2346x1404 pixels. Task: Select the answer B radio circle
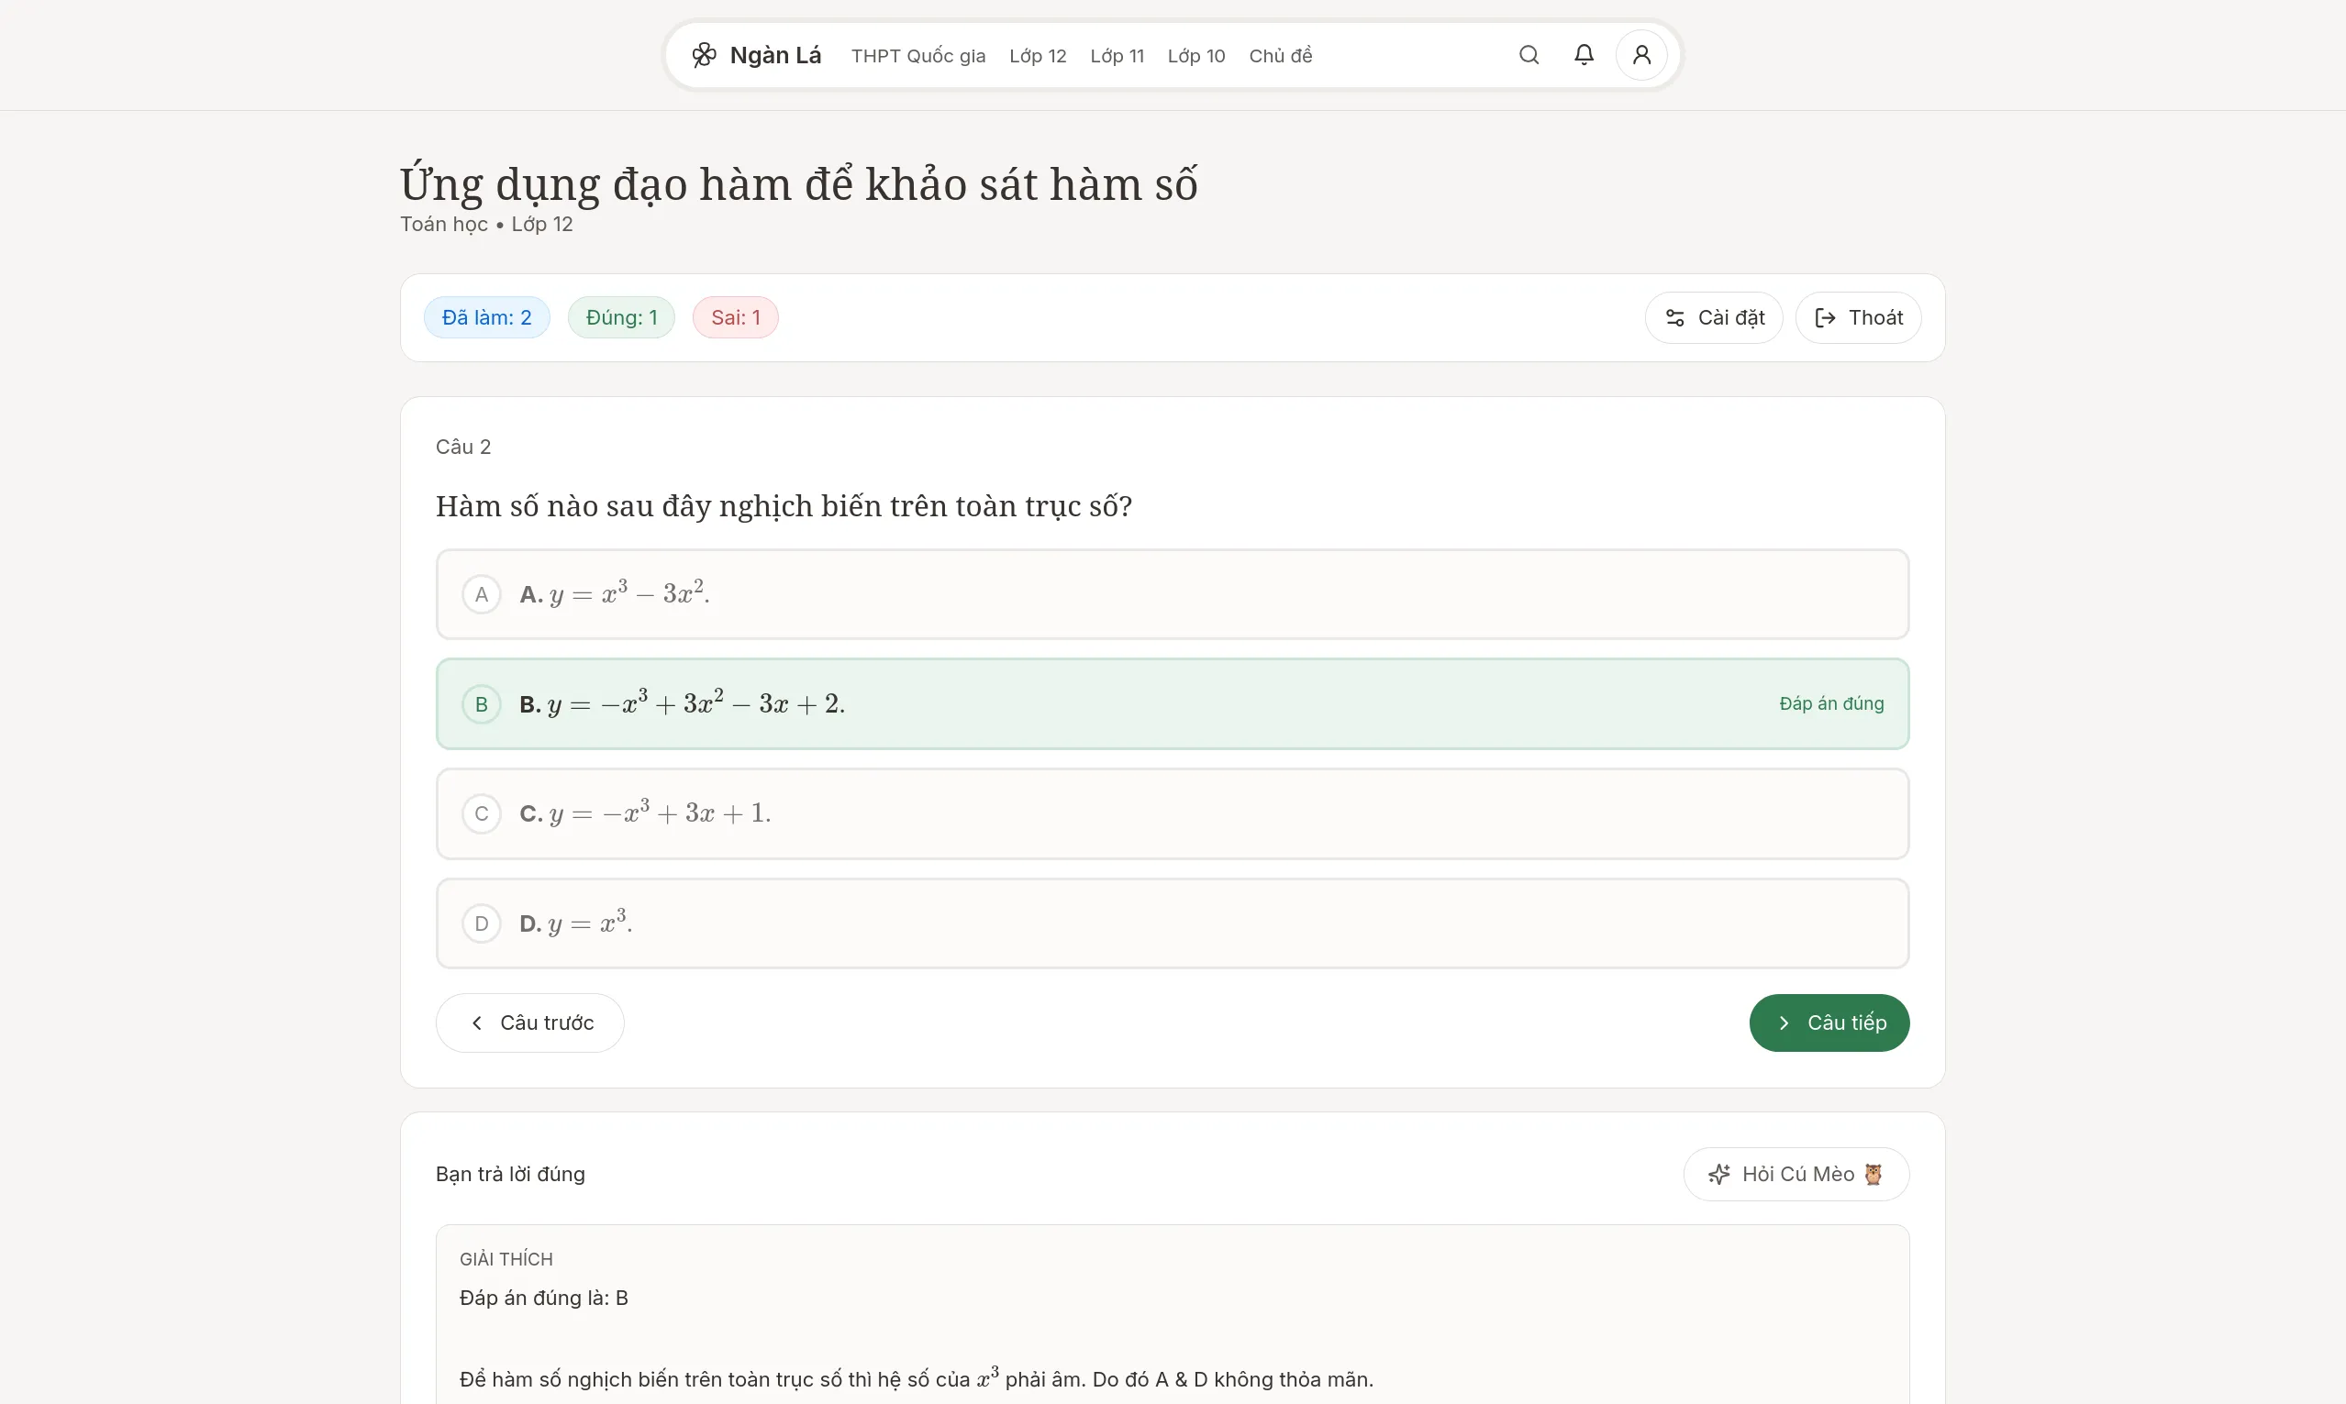(x=481, y=704)
